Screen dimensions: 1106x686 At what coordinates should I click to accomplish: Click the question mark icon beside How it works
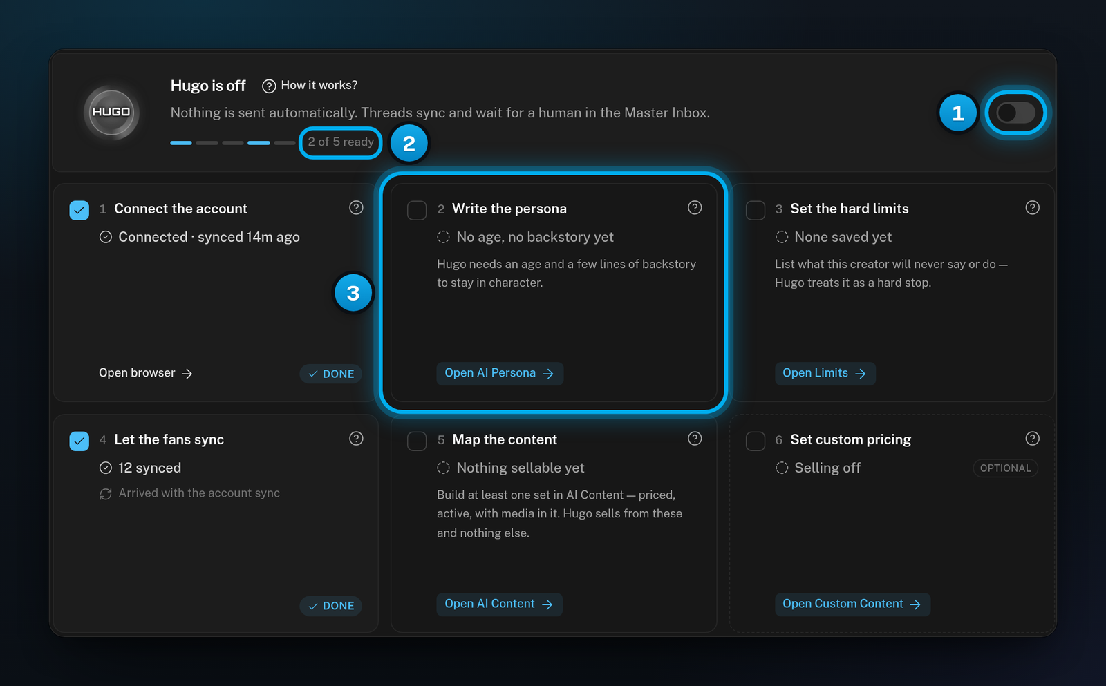(269, 86)
